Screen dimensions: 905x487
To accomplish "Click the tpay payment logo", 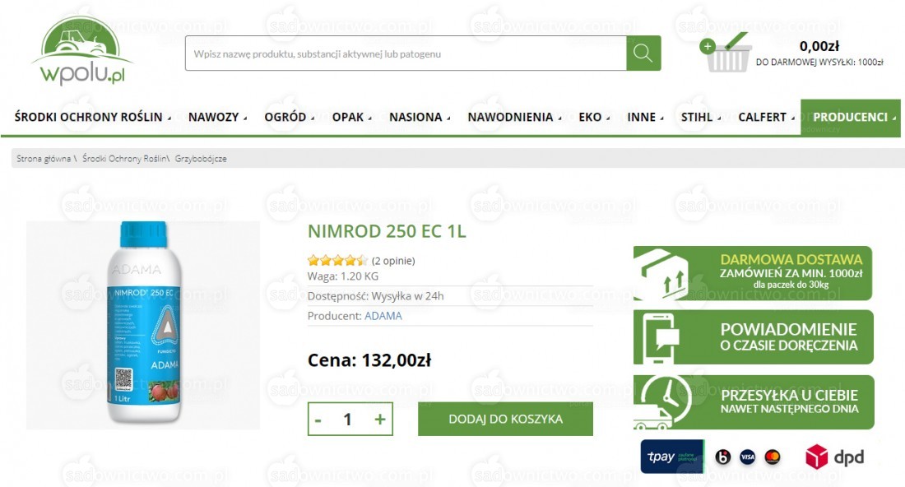I will pyautogui.click(x=672, y=457).
